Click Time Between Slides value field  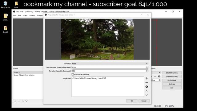(x=109, y=67)
